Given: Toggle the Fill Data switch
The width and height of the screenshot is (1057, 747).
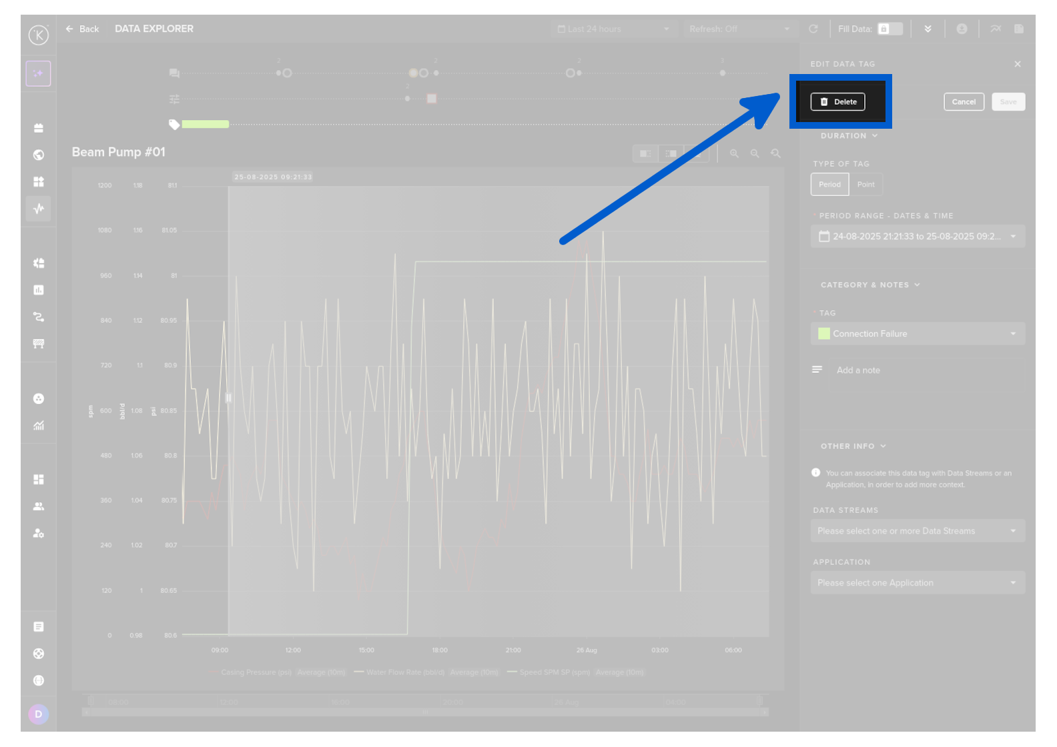Looking at the screenshot, I should pyautogui.click(x=890, y=29).
